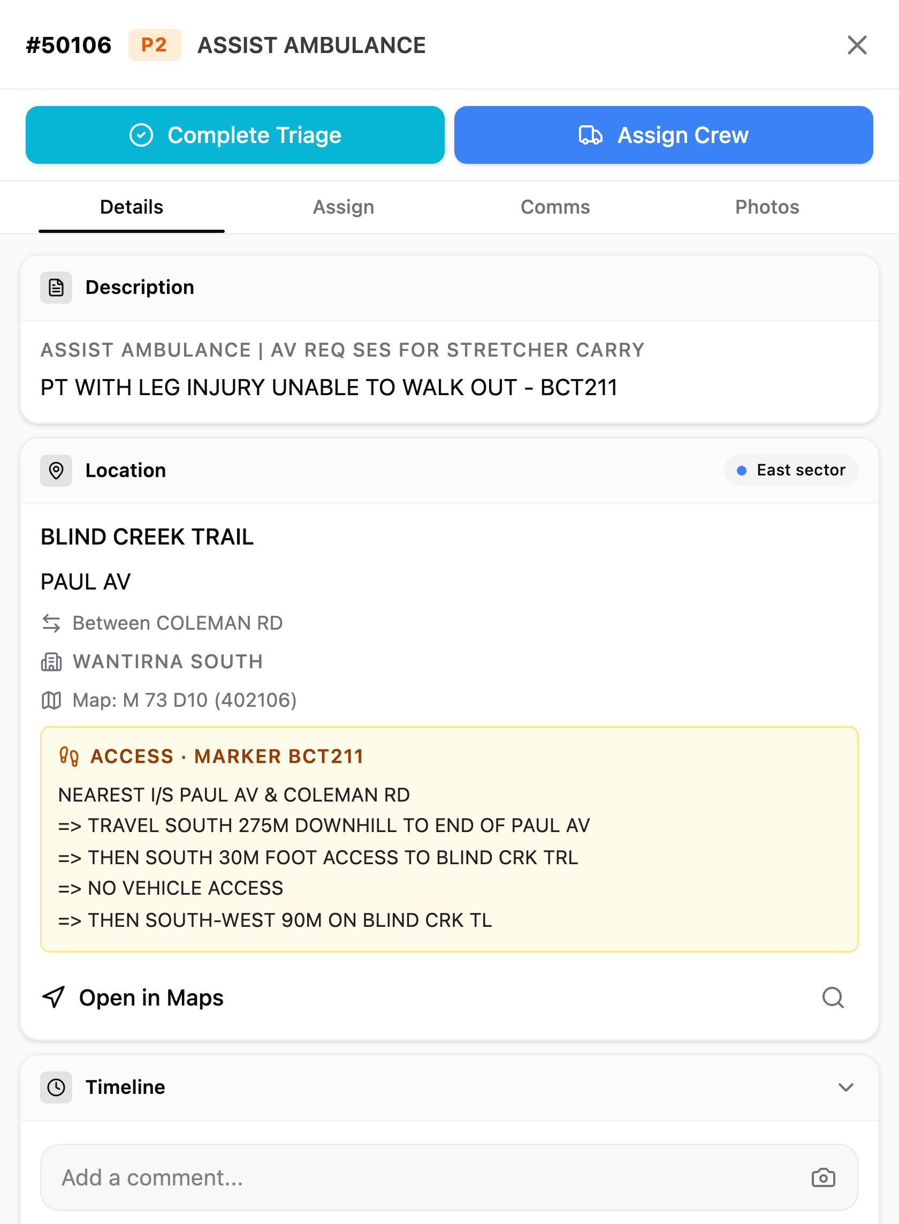899x1224 pixels.
Task: Click the map icon beside Map: M 73 D10
Action: (x=51, y=700)
